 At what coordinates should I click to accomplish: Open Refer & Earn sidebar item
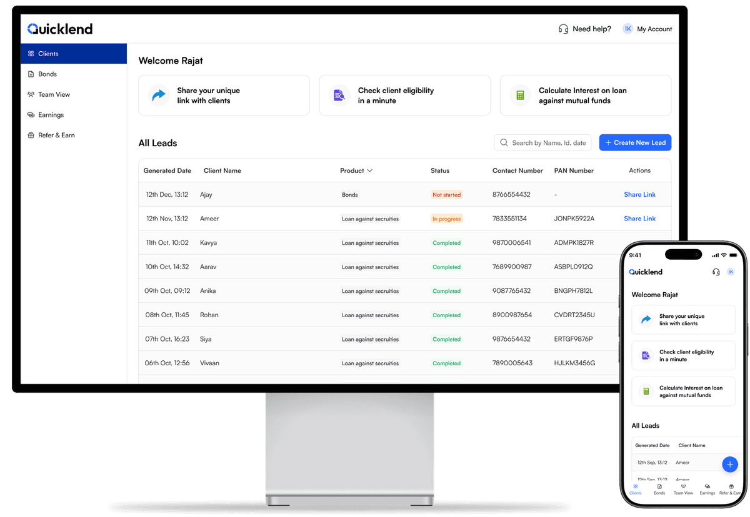tap(56, 135)
